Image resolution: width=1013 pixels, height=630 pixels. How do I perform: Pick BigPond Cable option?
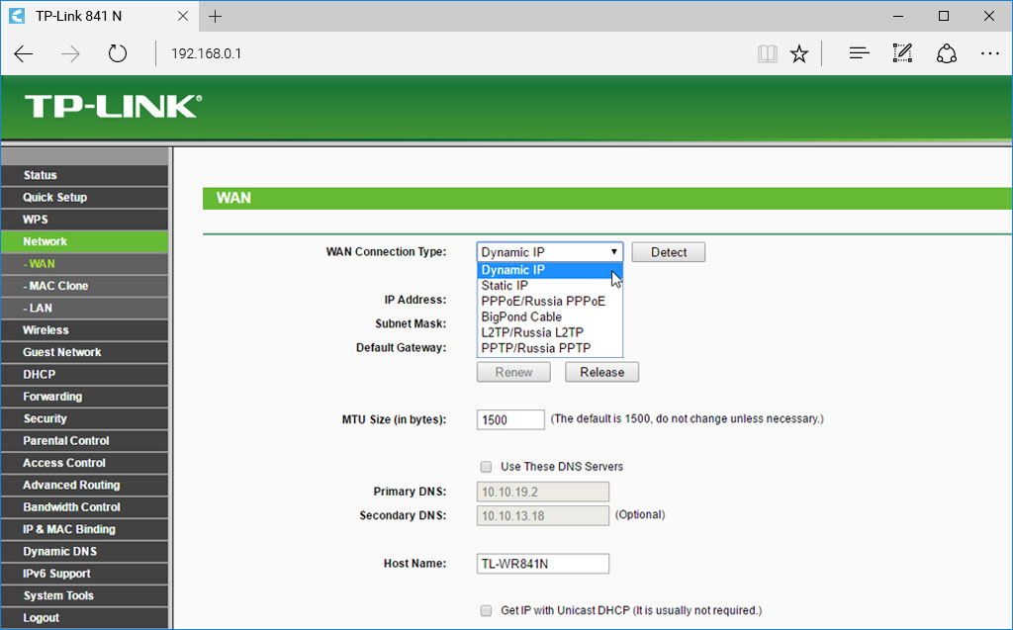coord(550,316)
